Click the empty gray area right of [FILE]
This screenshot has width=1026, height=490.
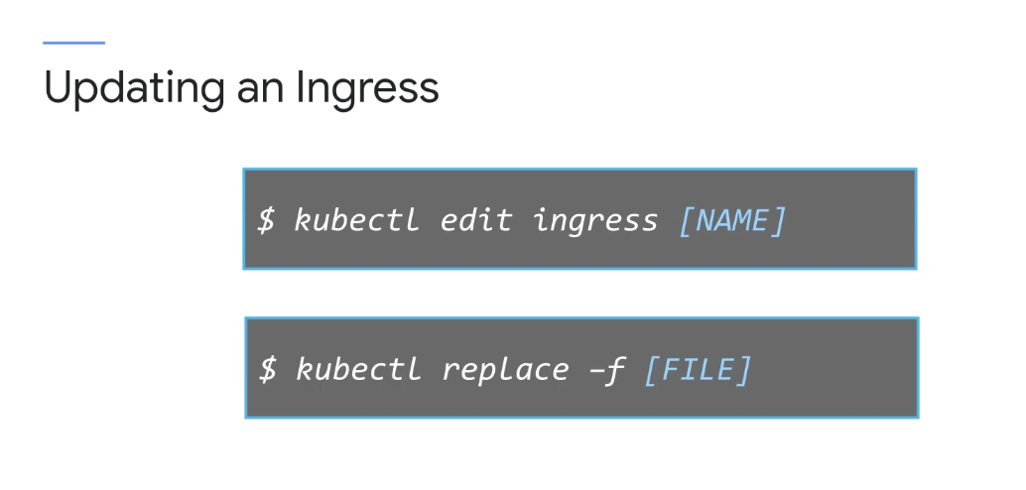click(x=834, y=368)
